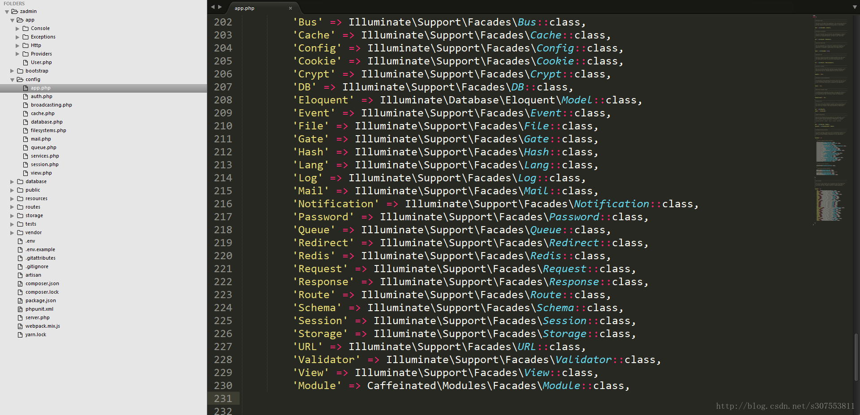860x415 pixels.
Task: Click the vendor folder icon
Action: (x=20, y=233)
